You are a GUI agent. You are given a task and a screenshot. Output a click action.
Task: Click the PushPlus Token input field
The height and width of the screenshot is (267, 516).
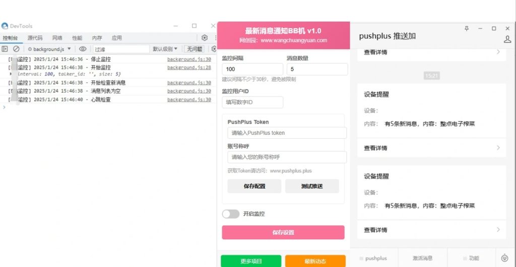287,133
